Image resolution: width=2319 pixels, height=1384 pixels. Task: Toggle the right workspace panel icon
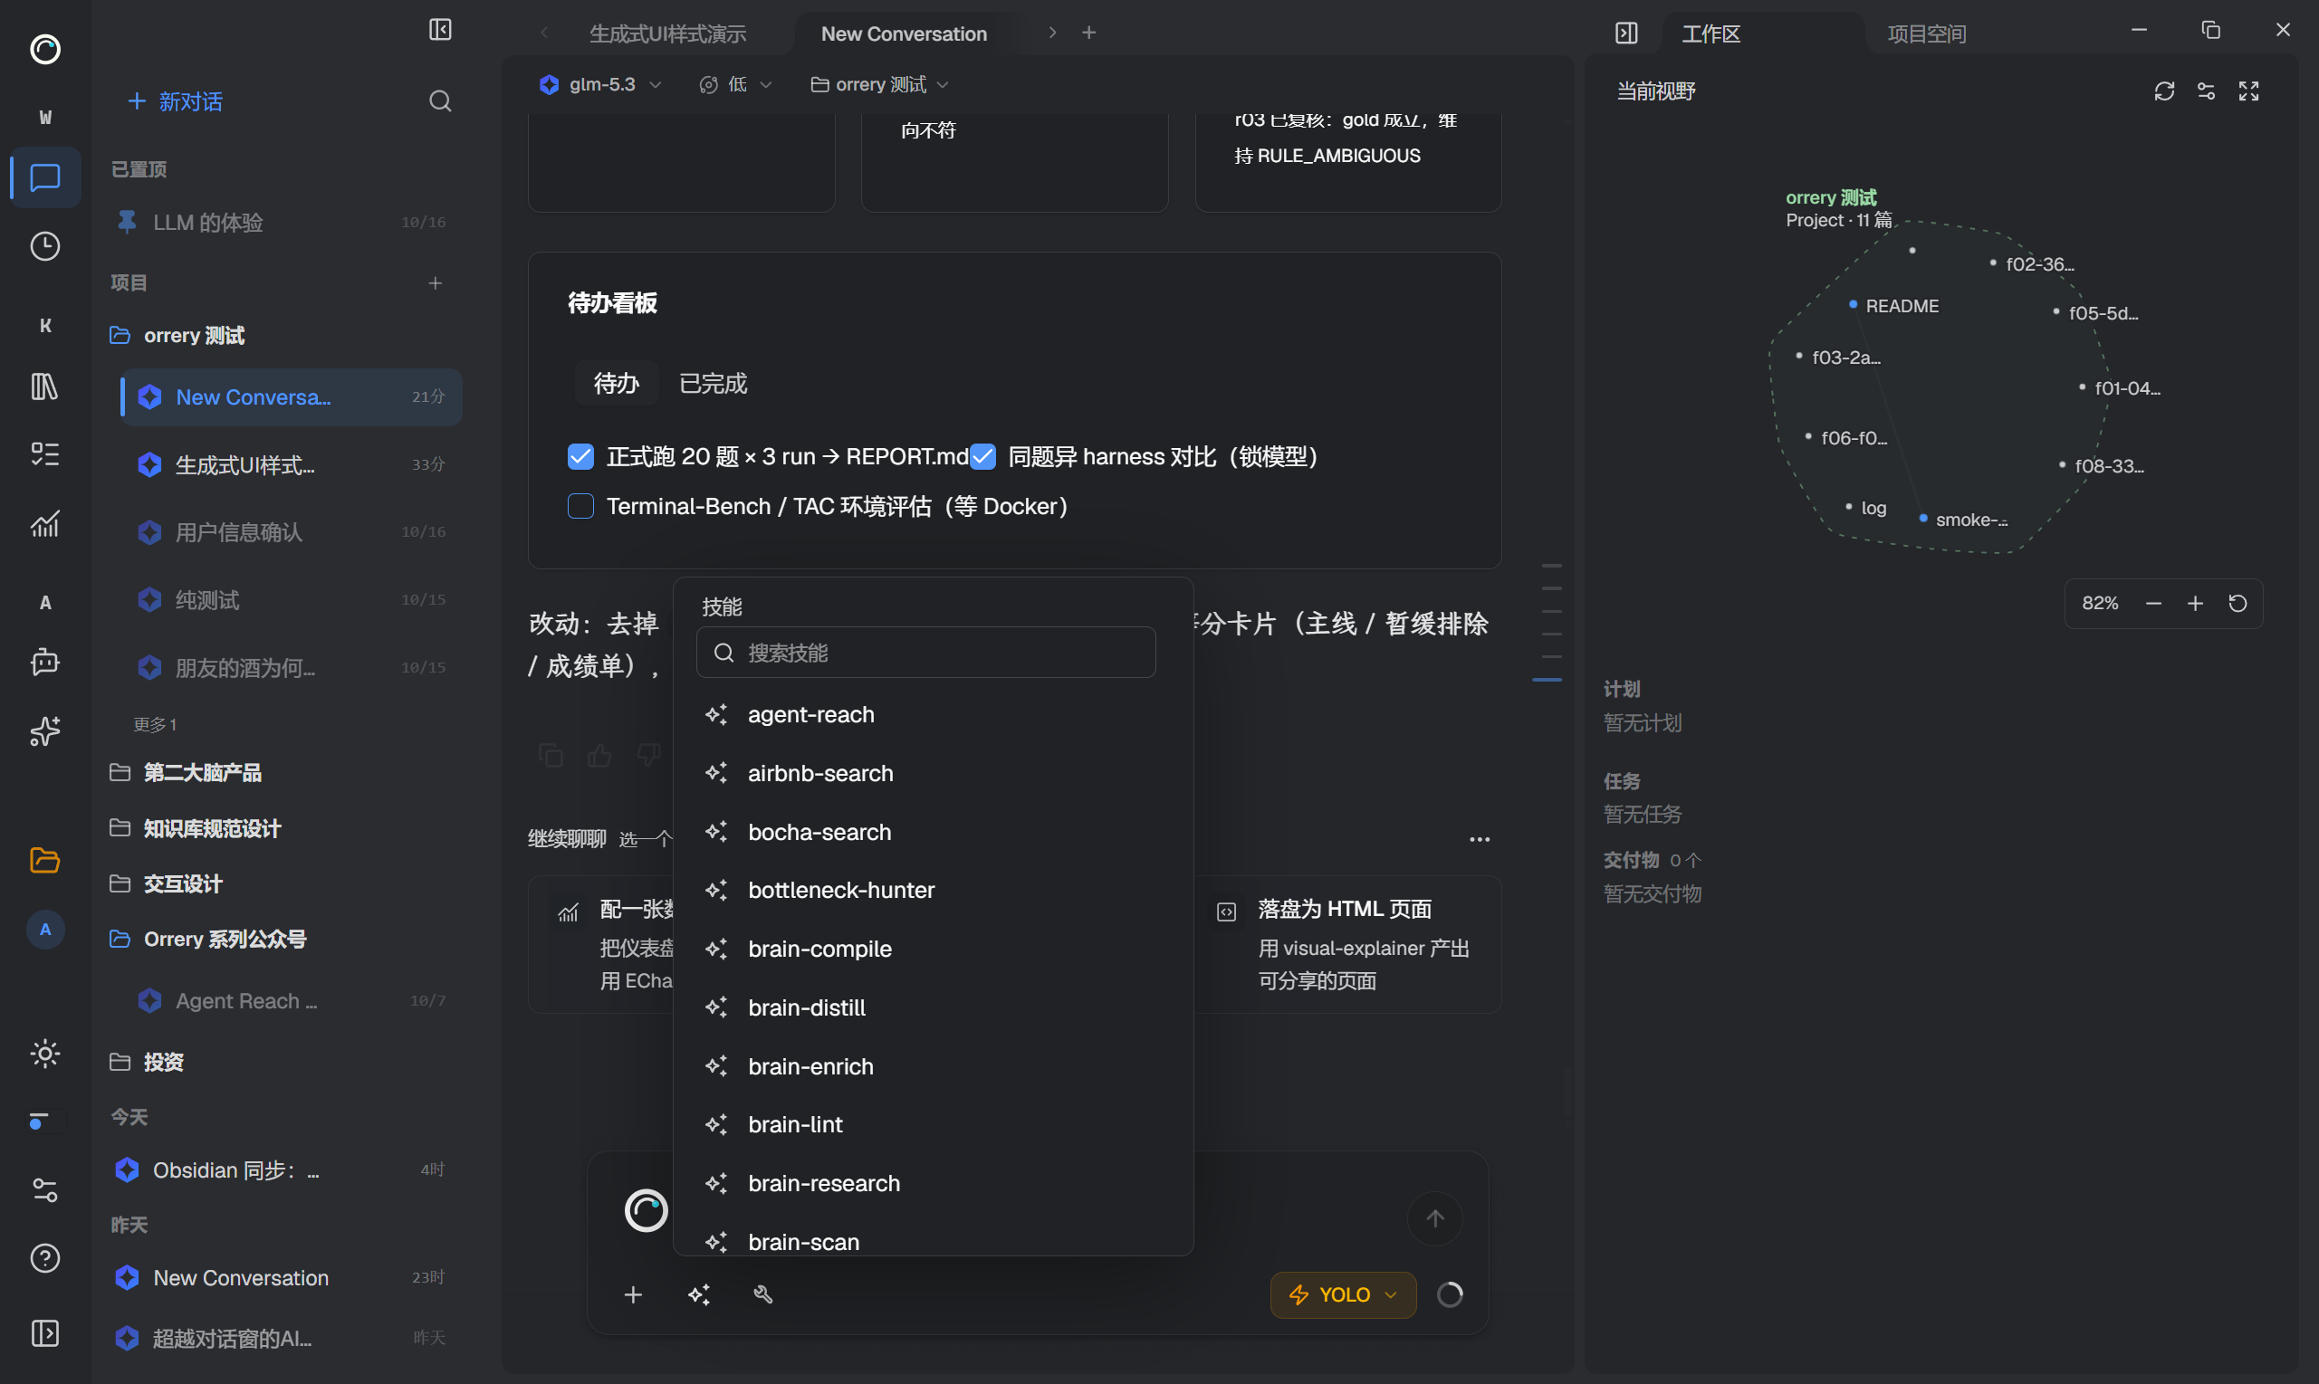(x=1626, y=33)
